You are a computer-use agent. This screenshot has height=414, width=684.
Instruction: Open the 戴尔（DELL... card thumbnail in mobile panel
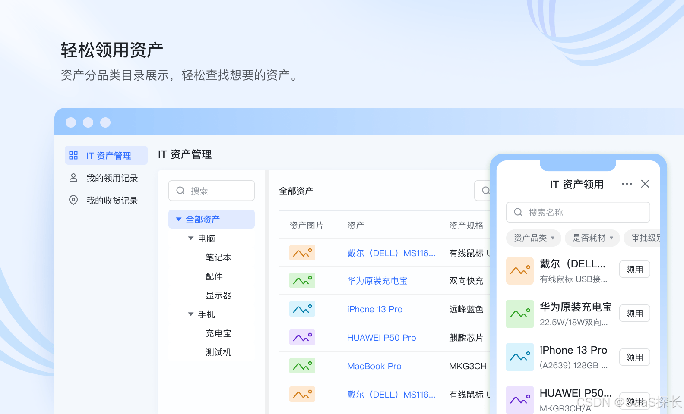point(520,271)
